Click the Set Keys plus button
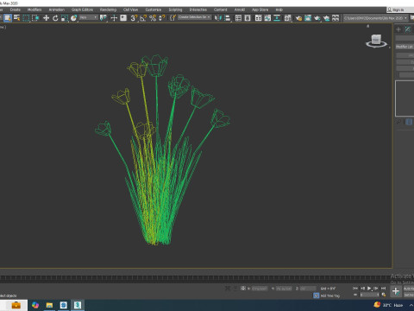 396,291
